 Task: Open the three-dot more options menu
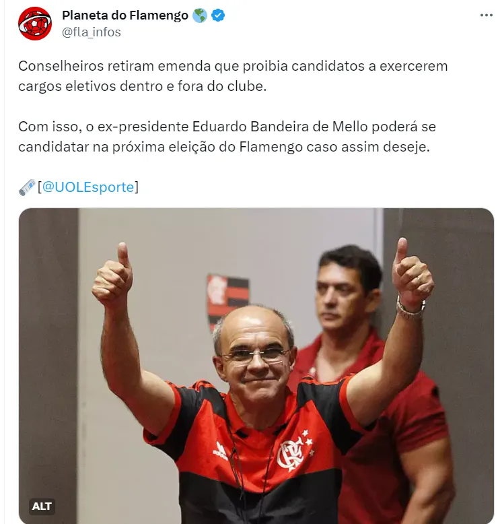point(487,15)
